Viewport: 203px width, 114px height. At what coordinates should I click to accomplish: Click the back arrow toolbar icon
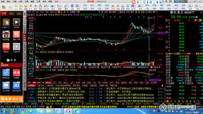click(x=10, y=7)
